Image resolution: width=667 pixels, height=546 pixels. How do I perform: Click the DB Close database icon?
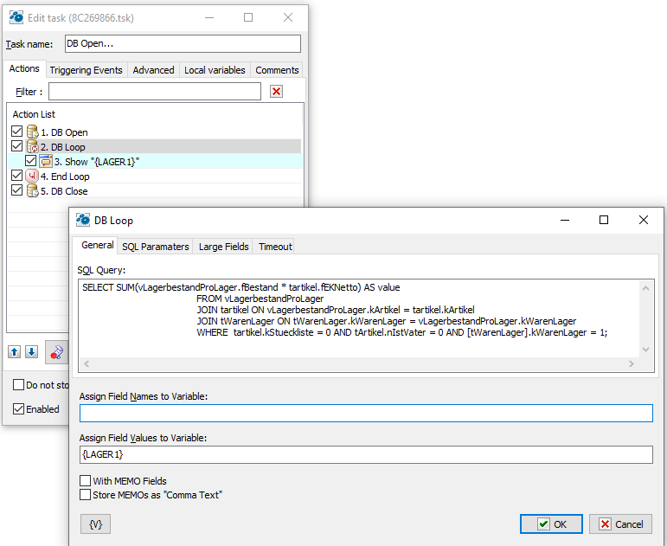32,190
